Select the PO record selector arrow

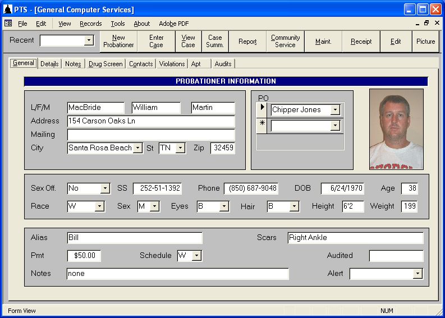click(262, 109)
